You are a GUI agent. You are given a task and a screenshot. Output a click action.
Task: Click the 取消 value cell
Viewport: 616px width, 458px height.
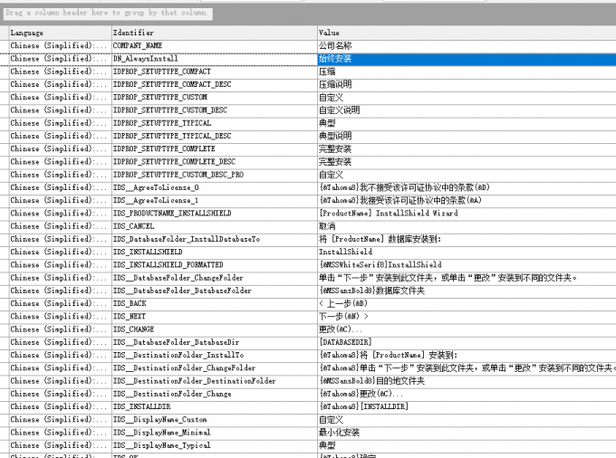coord(467,226)
